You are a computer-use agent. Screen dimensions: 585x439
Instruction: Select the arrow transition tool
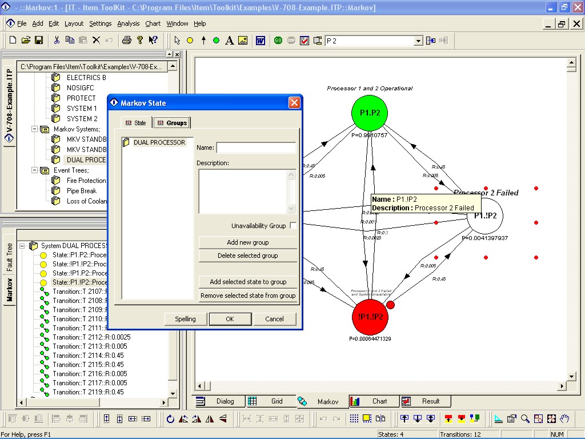pyautogui.click(x=203, y=41)
